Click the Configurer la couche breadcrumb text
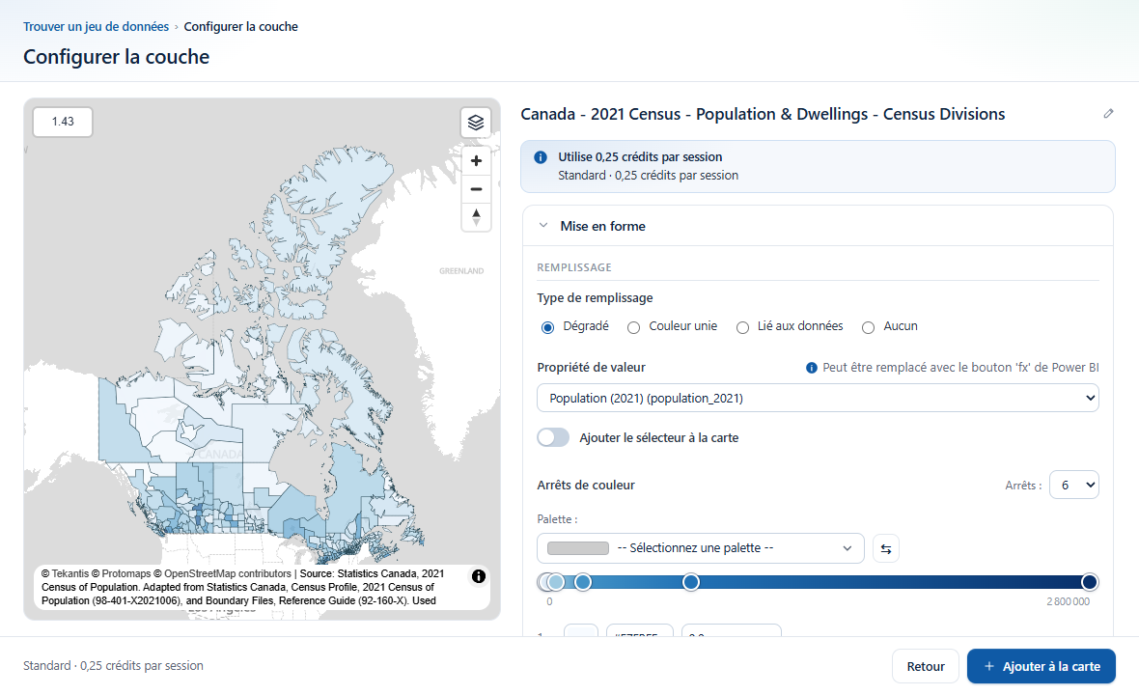 [240, 27]
